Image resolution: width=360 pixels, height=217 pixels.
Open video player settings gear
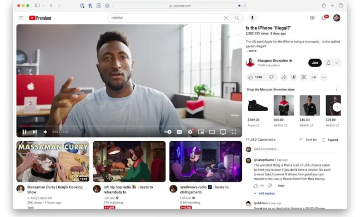click(190, 132)
